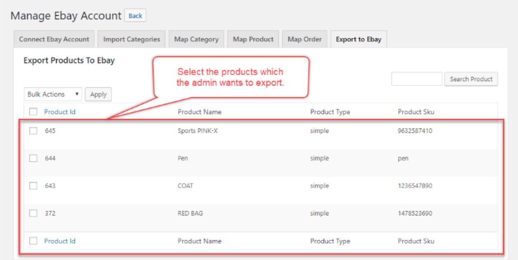
Task: Click the SKU value 1236547890
Action: (x=415, y=186)
